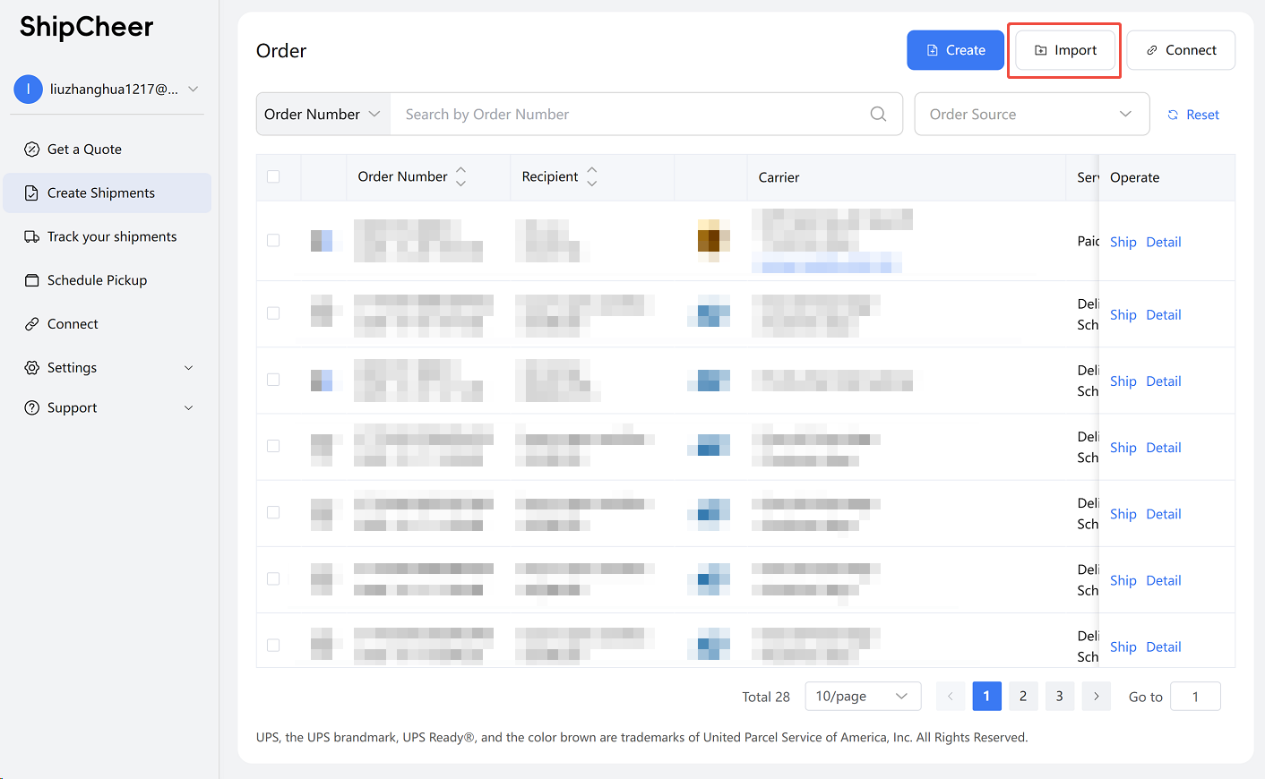
Task: Open Detail link for first order
Action: pos(1163,242)
